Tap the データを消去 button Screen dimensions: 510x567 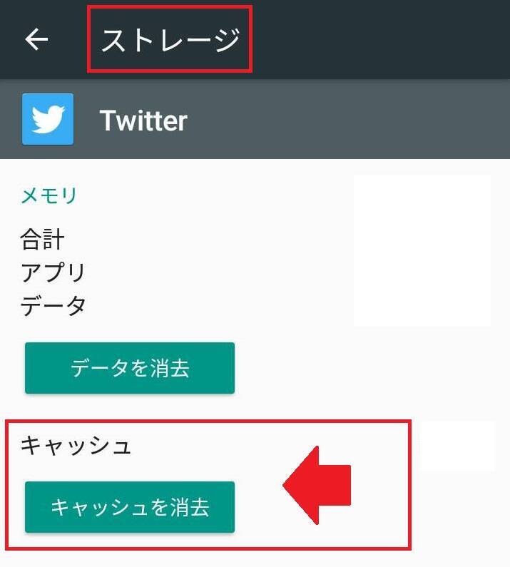click(x=130, y=368)
